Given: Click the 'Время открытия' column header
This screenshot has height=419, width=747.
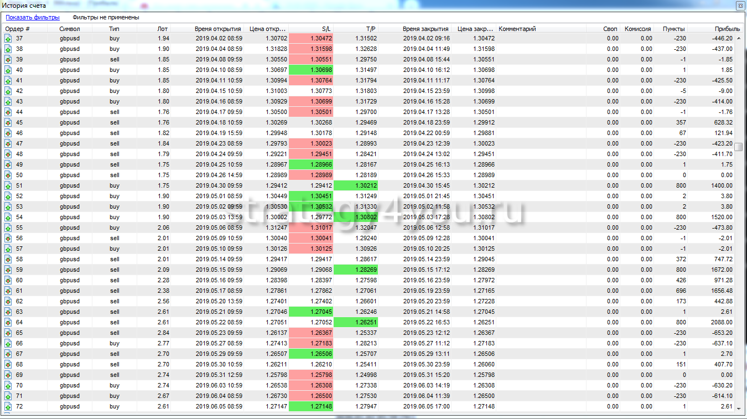Looking at the screenshot, I should click(217, 29).
